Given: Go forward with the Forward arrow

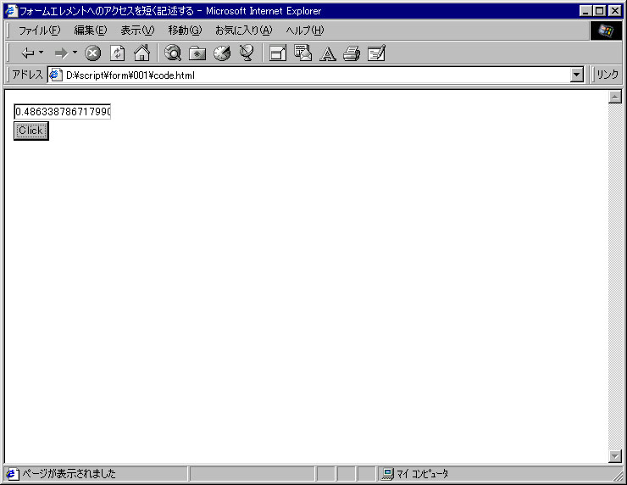Looking at the screenshot, I should (x=62, y=53).
